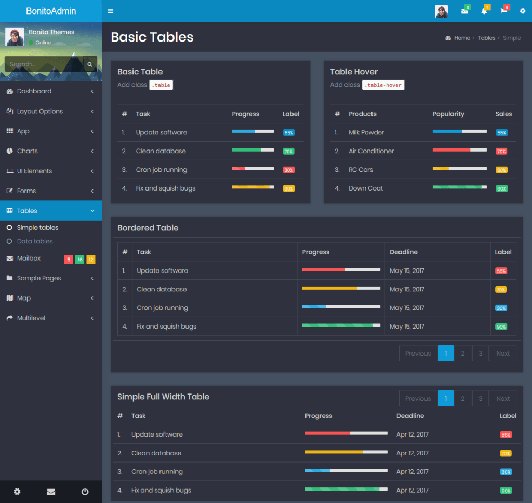Focus the sidebar Search field
532x503 pixels.
[44, 64]
